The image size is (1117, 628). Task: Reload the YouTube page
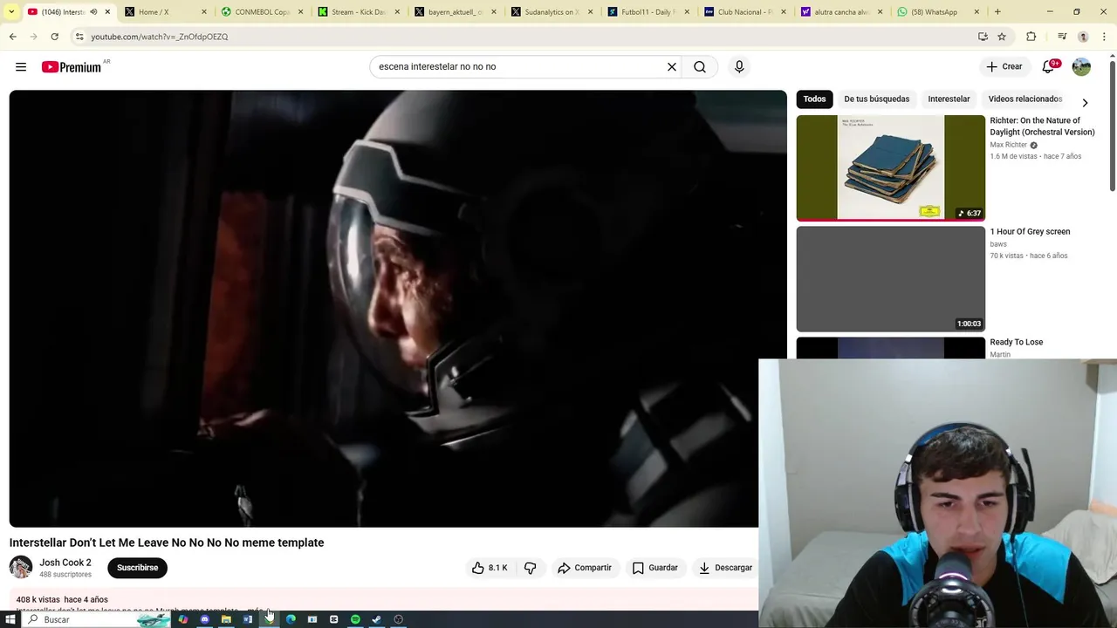[54, 37]
